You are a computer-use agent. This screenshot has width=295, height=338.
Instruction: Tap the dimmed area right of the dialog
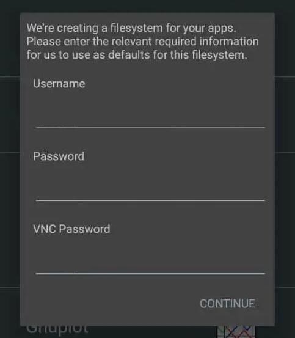click(x=285, y=169)
